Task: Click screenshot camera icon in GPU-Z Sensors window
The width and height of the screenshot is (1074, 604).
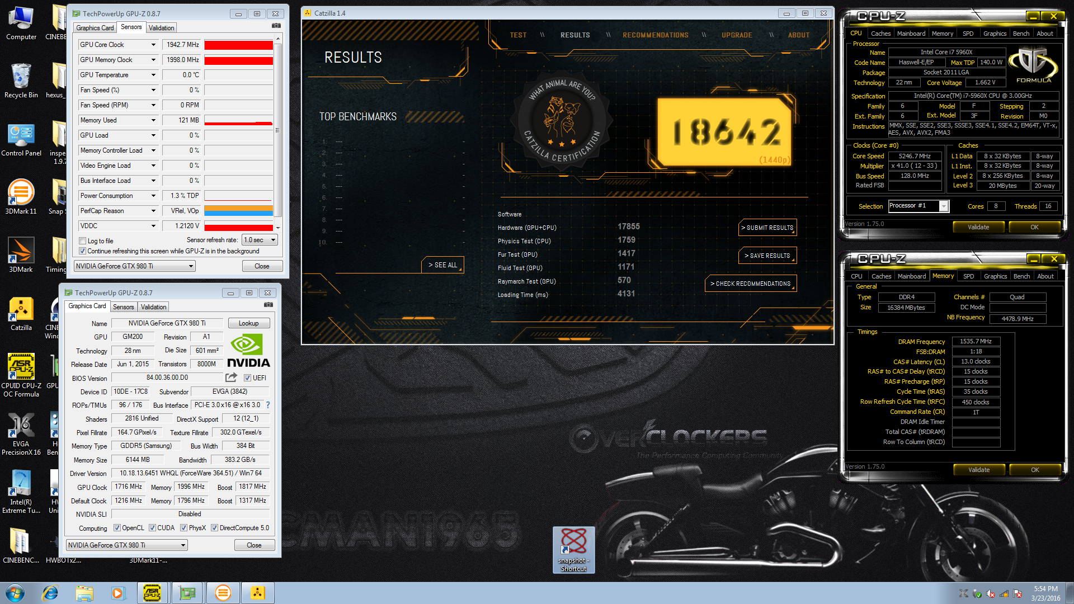Action: (276, 26)
